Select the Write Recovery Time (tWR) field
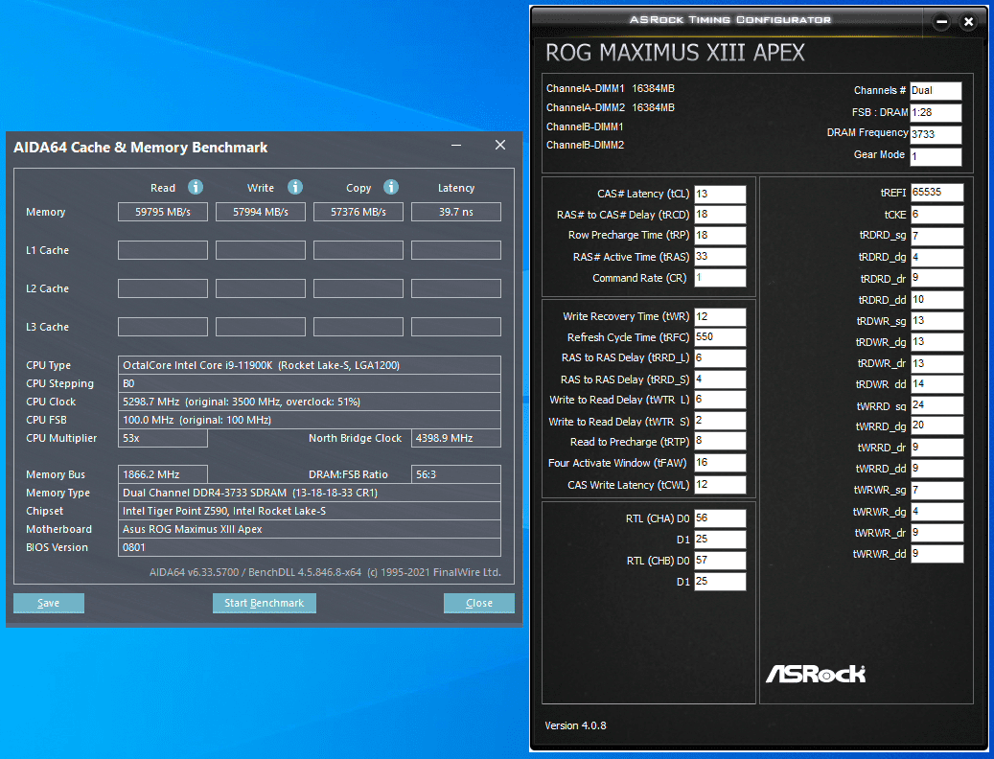Screen dimensions: 994x759 tap(720, 317)
